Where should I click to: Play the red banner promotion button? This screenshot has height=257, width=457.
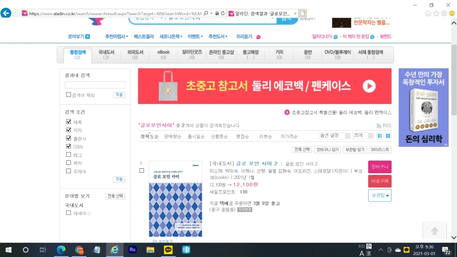click(369, 86)
